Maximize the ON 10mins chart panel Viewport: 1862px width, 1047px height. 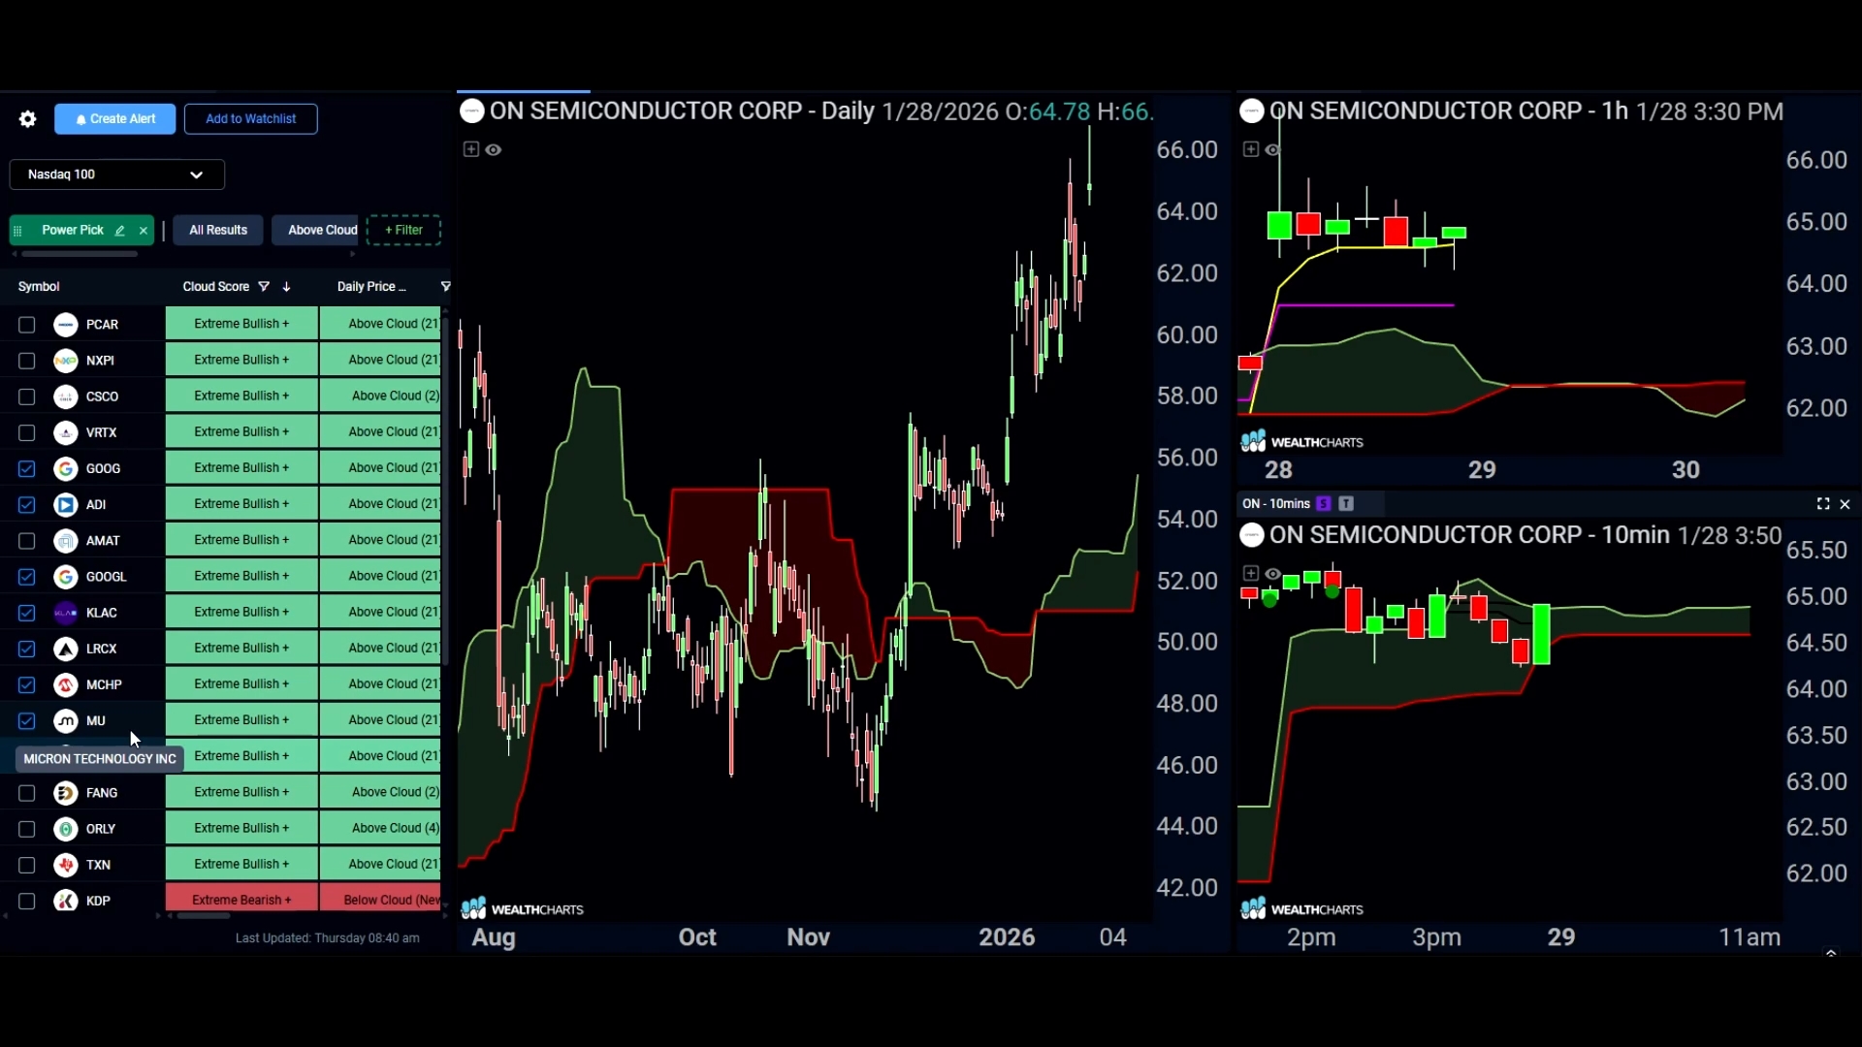click(x=1823, y=504)
